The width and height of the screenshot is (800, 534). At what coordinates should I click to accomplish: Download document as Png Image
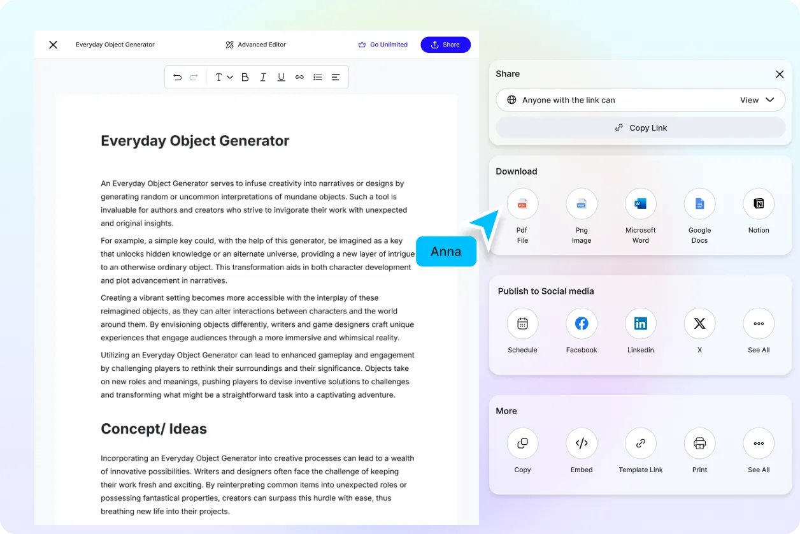click(x=582, y=203)
